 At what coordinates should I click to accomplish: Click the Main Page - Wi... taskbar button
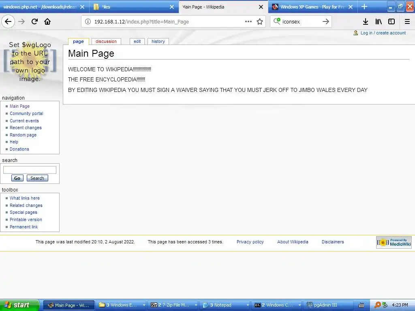coord(69,305)
